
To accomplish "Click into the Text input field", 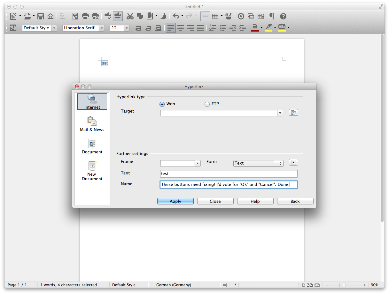I will 229,174.
